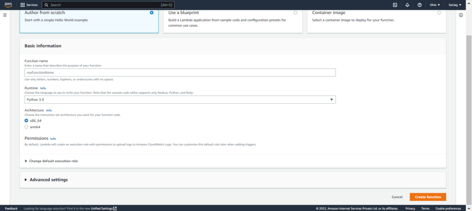Open the hamburger side navigation menu

tap(5, 15)
